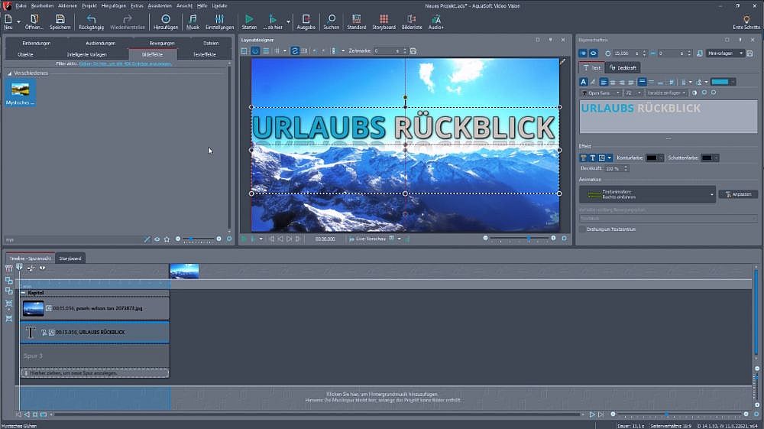This screenshot has height=429, width=764.
Task: Click the Rückgängig undo arrow
Action: click(x=91, y=18)
